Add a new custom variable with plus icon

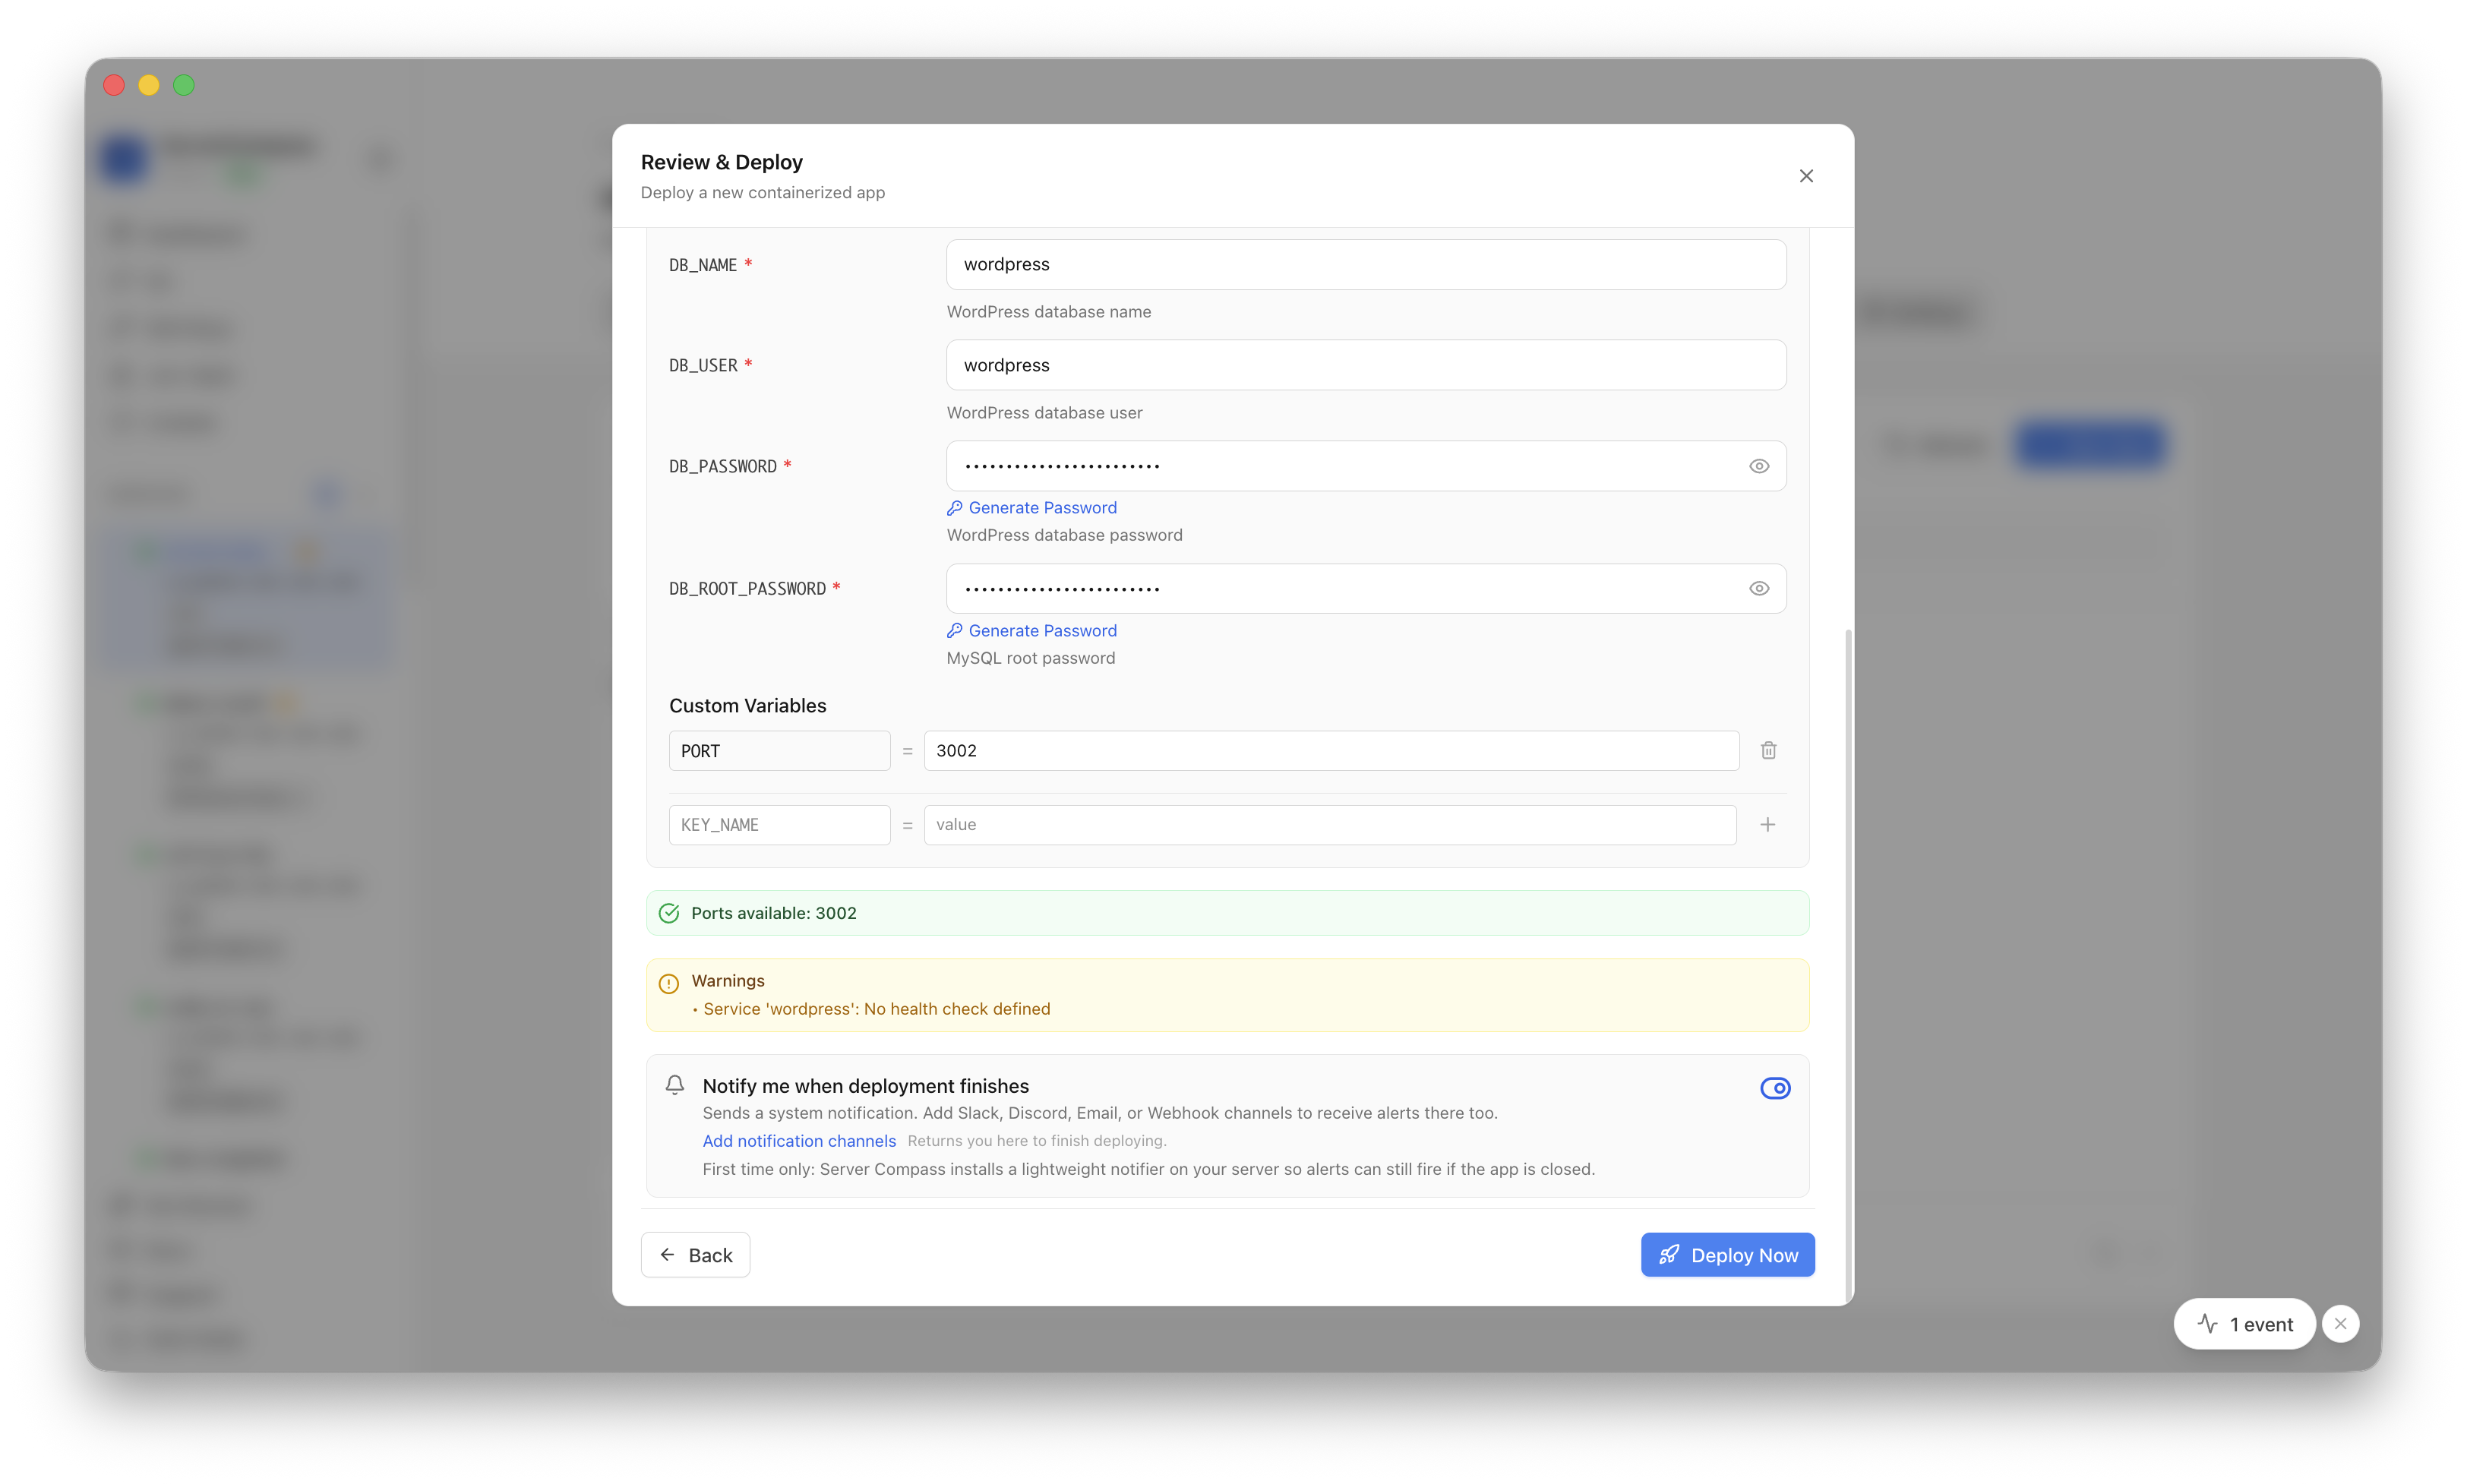[x=1768, y=825]
